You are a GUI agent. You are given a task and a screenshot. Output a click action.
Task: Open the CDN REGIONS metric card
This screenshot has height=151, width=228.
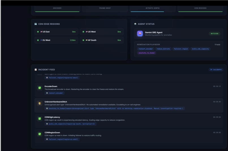200,9
